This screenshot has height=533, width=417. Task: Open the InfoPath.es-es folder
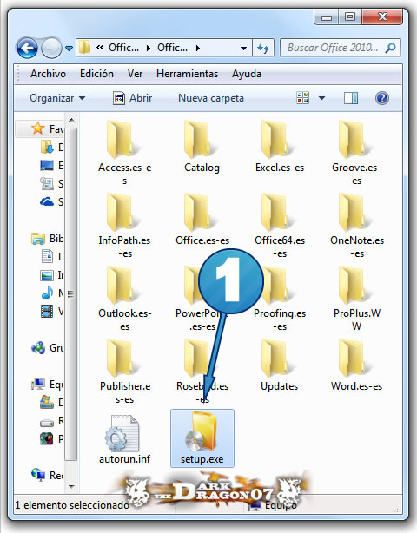click(124, 226)
